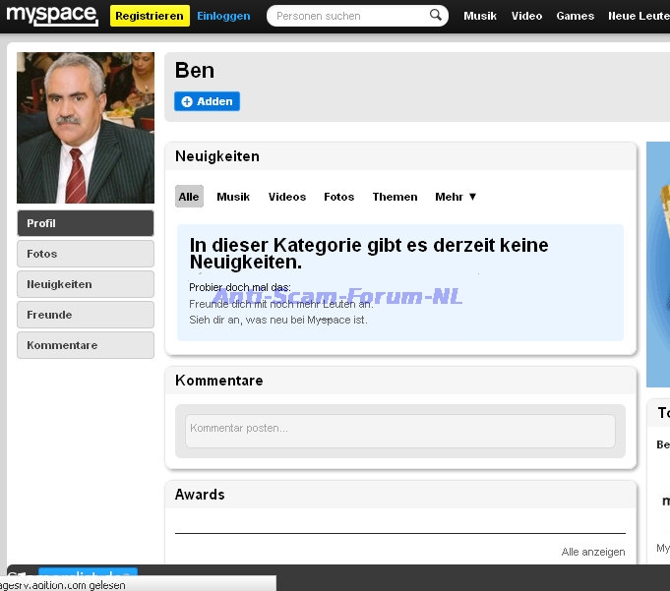Go to Games in top navigation

tap(575, 16)
